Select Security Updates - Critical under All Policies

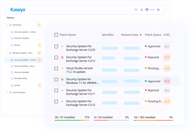point(25,32)
